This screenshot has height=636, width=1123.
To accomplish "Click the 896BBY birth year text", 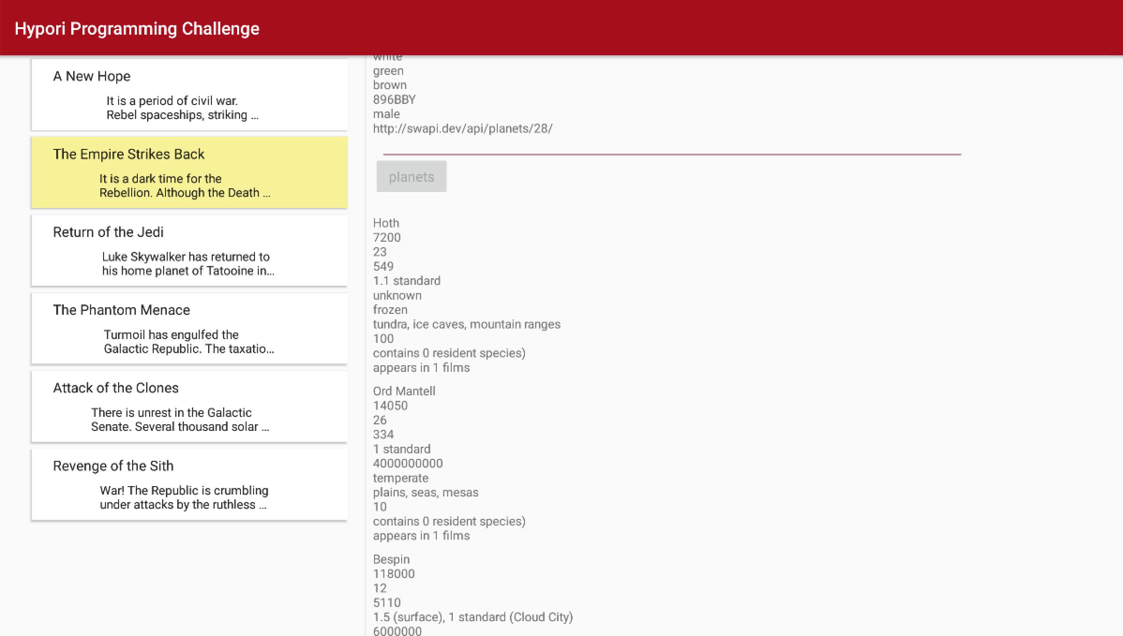I will (394, 100).
